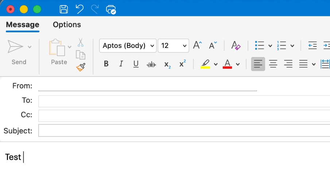
Task: Expand bullet list style options
Action: (270, 46)
